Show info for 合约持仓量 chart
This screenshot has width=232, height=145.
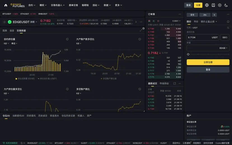pos(67,39)
